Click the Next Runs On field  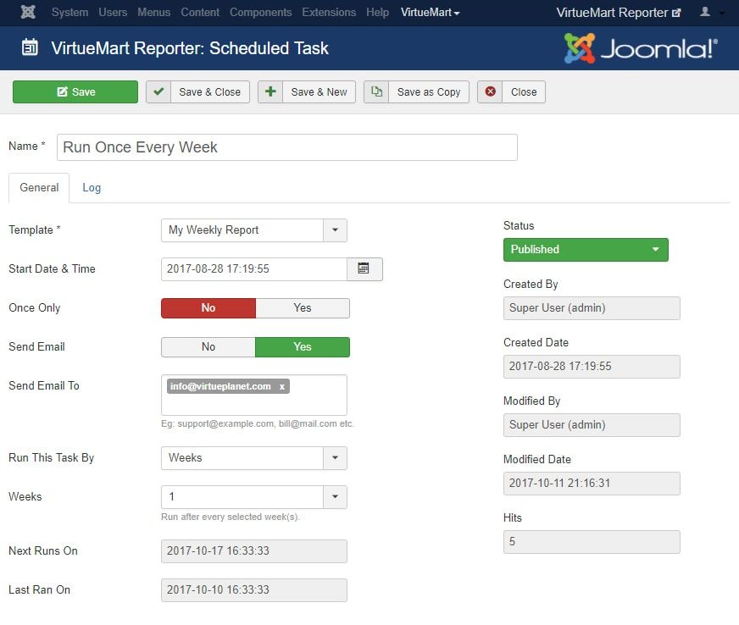[254, 551]
